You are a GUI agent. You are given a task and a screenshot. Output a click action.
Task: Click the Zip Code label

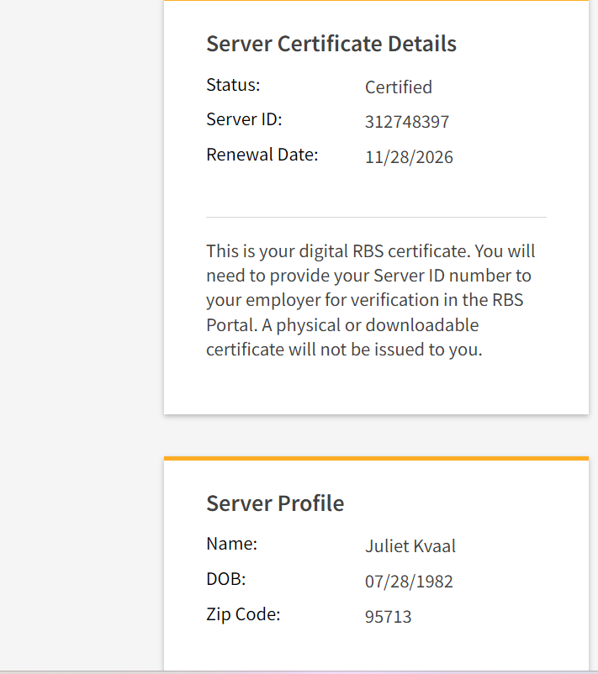coord(243,614)
